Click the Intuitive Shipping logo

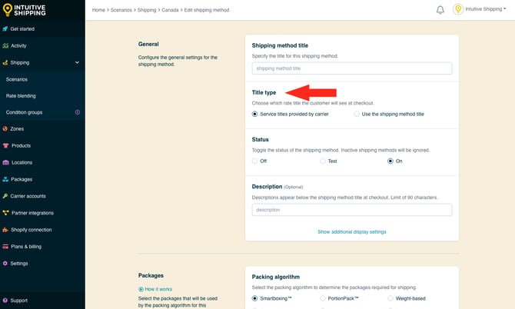[25, 10]
